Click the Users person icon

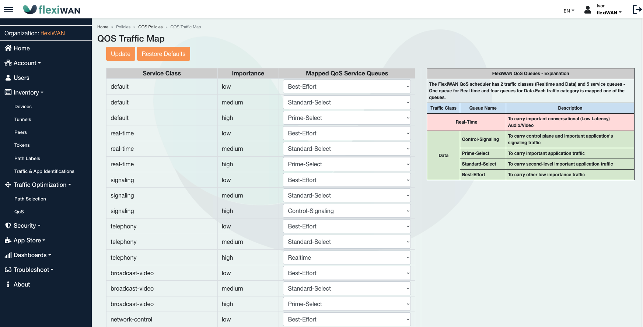tap(8, 78)
